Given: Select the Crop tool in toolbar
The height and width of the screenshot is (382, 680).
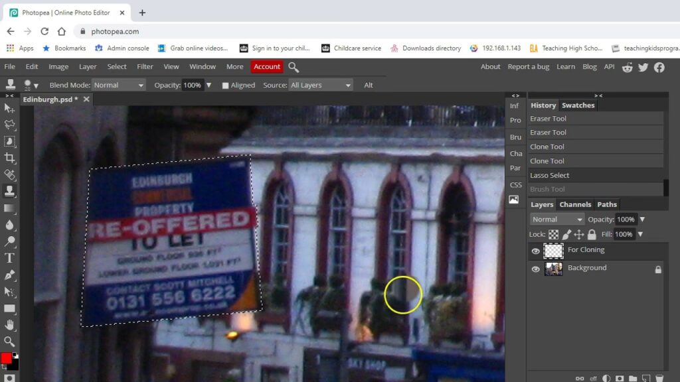Looking at the screenshot, I should [9, 158].
